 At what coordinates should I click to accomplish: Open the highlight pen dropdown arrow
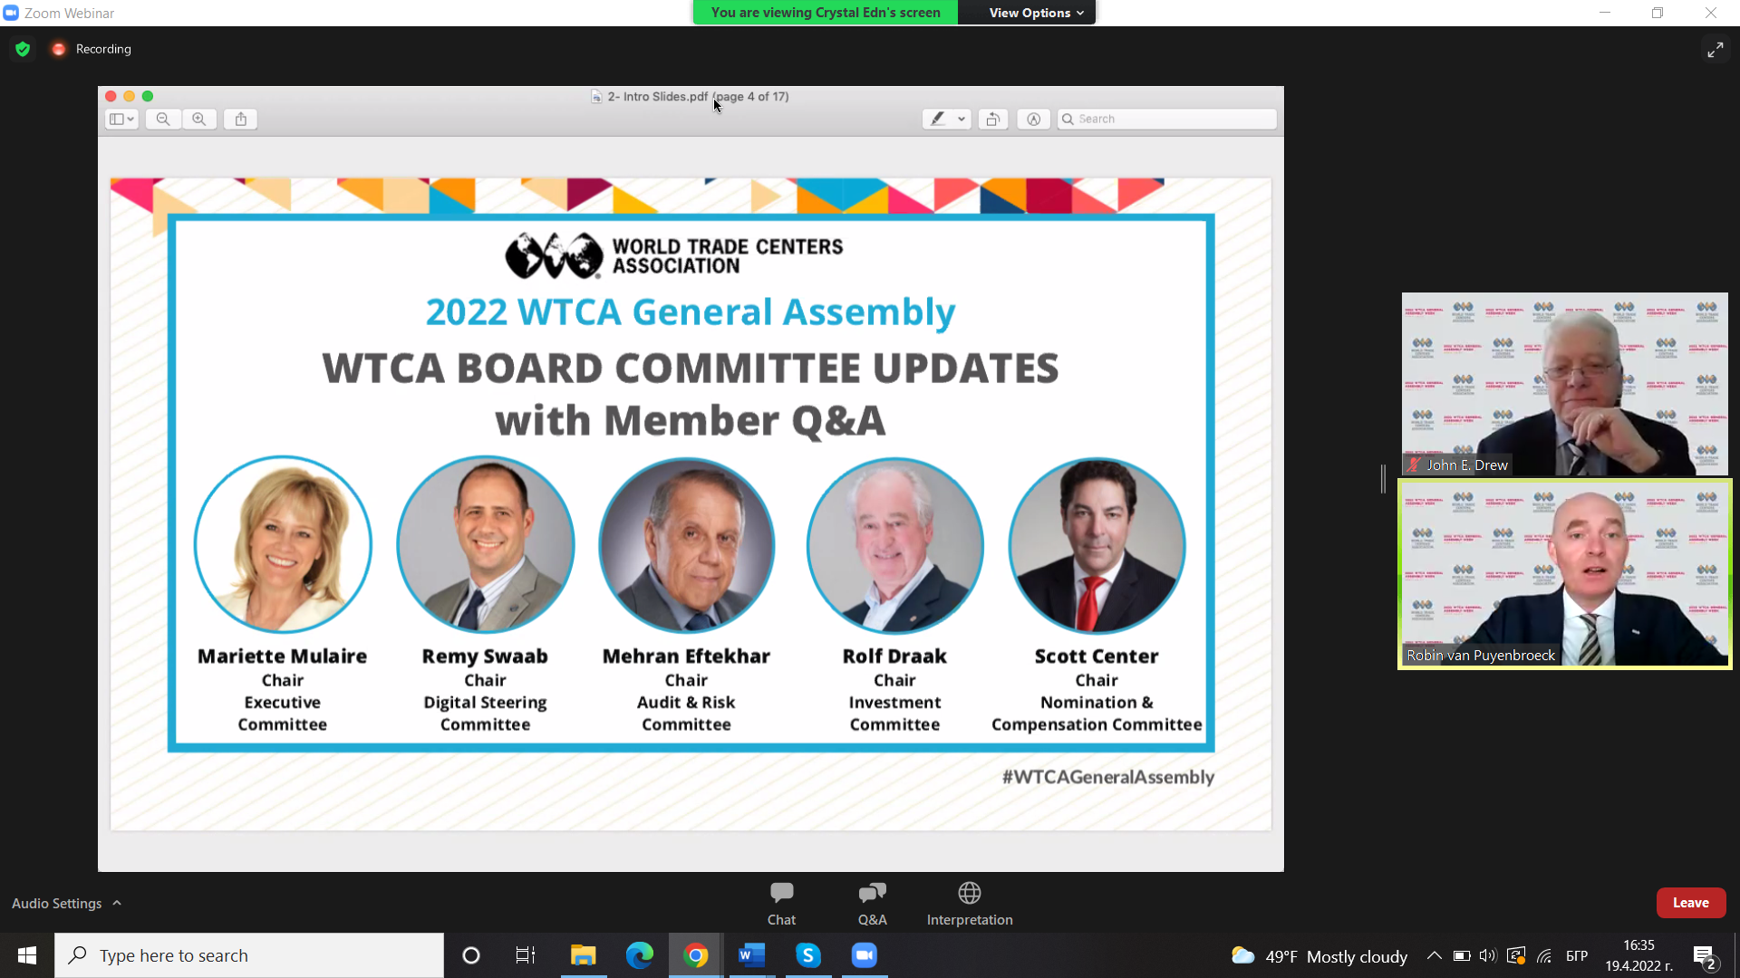click(x=962, y=119)
